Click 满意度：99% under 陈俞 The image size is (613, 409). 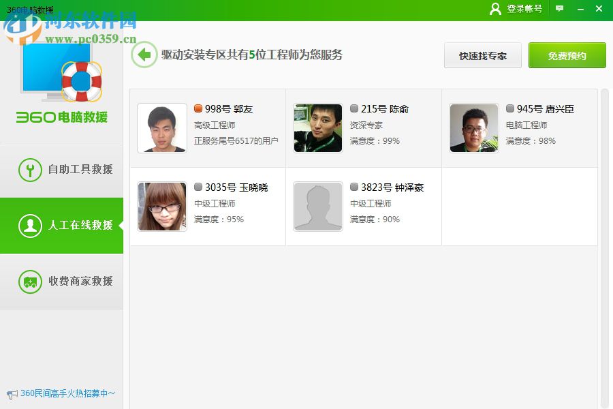pos(375,141)
